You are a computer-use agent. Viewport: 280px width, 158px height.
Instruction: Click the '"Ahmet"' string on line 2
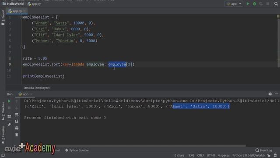tap(42, 23)
